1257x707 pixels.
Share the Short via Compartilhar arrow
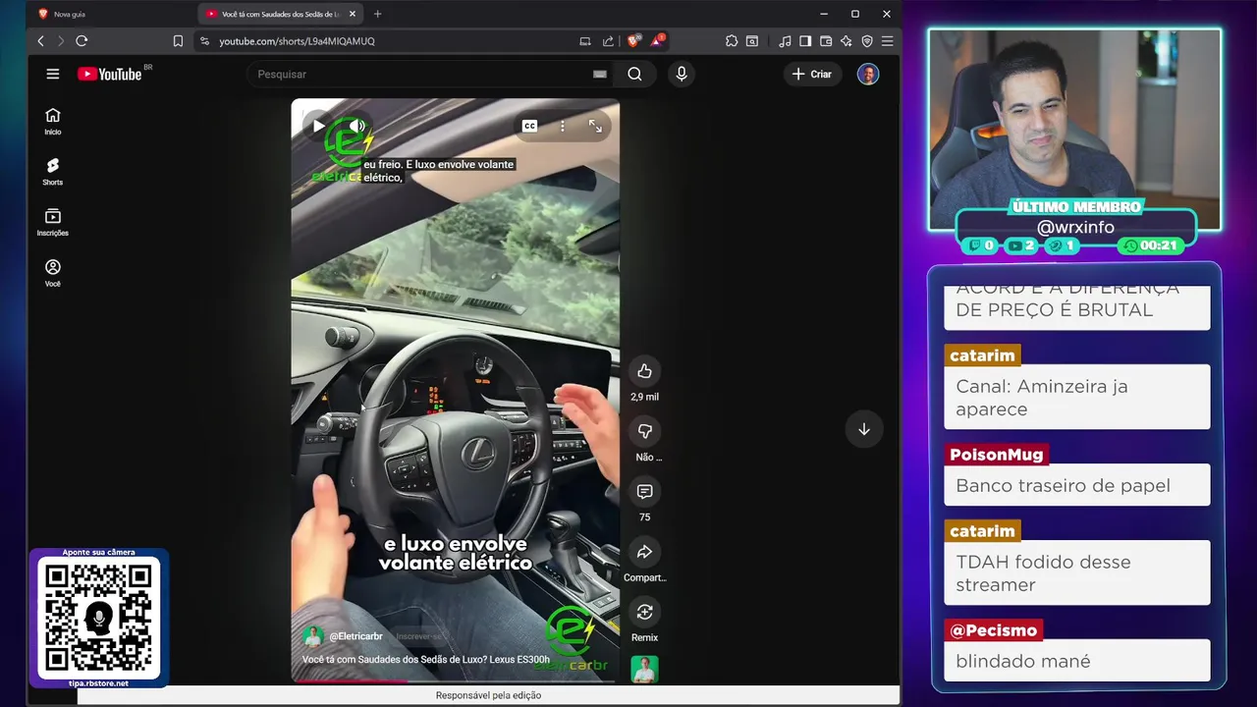click(x=644, y=552)
